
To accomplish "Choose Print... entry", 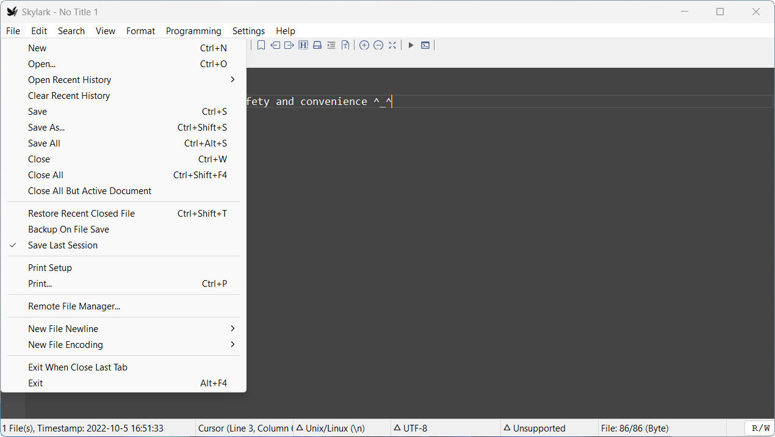I will click(x=123, y=284).
